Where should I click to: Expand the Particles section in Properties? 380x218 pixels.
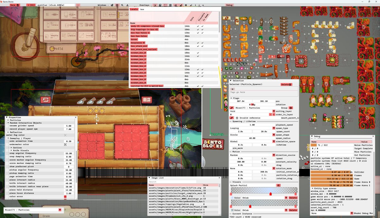[9, 120]
